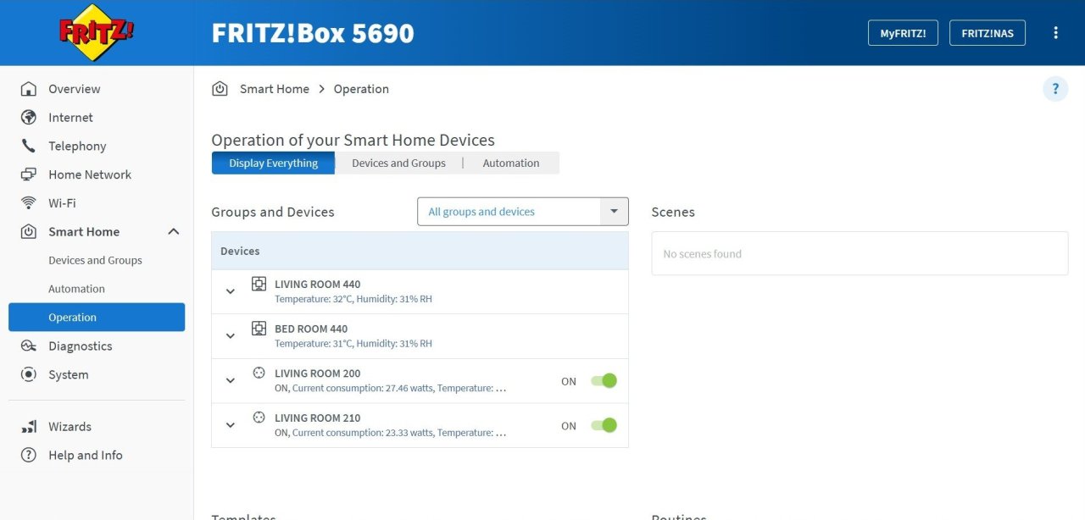The image size is (1085, 520).
Task: Click the Smart Home power icon in sidebar
Action: [29, 231]
